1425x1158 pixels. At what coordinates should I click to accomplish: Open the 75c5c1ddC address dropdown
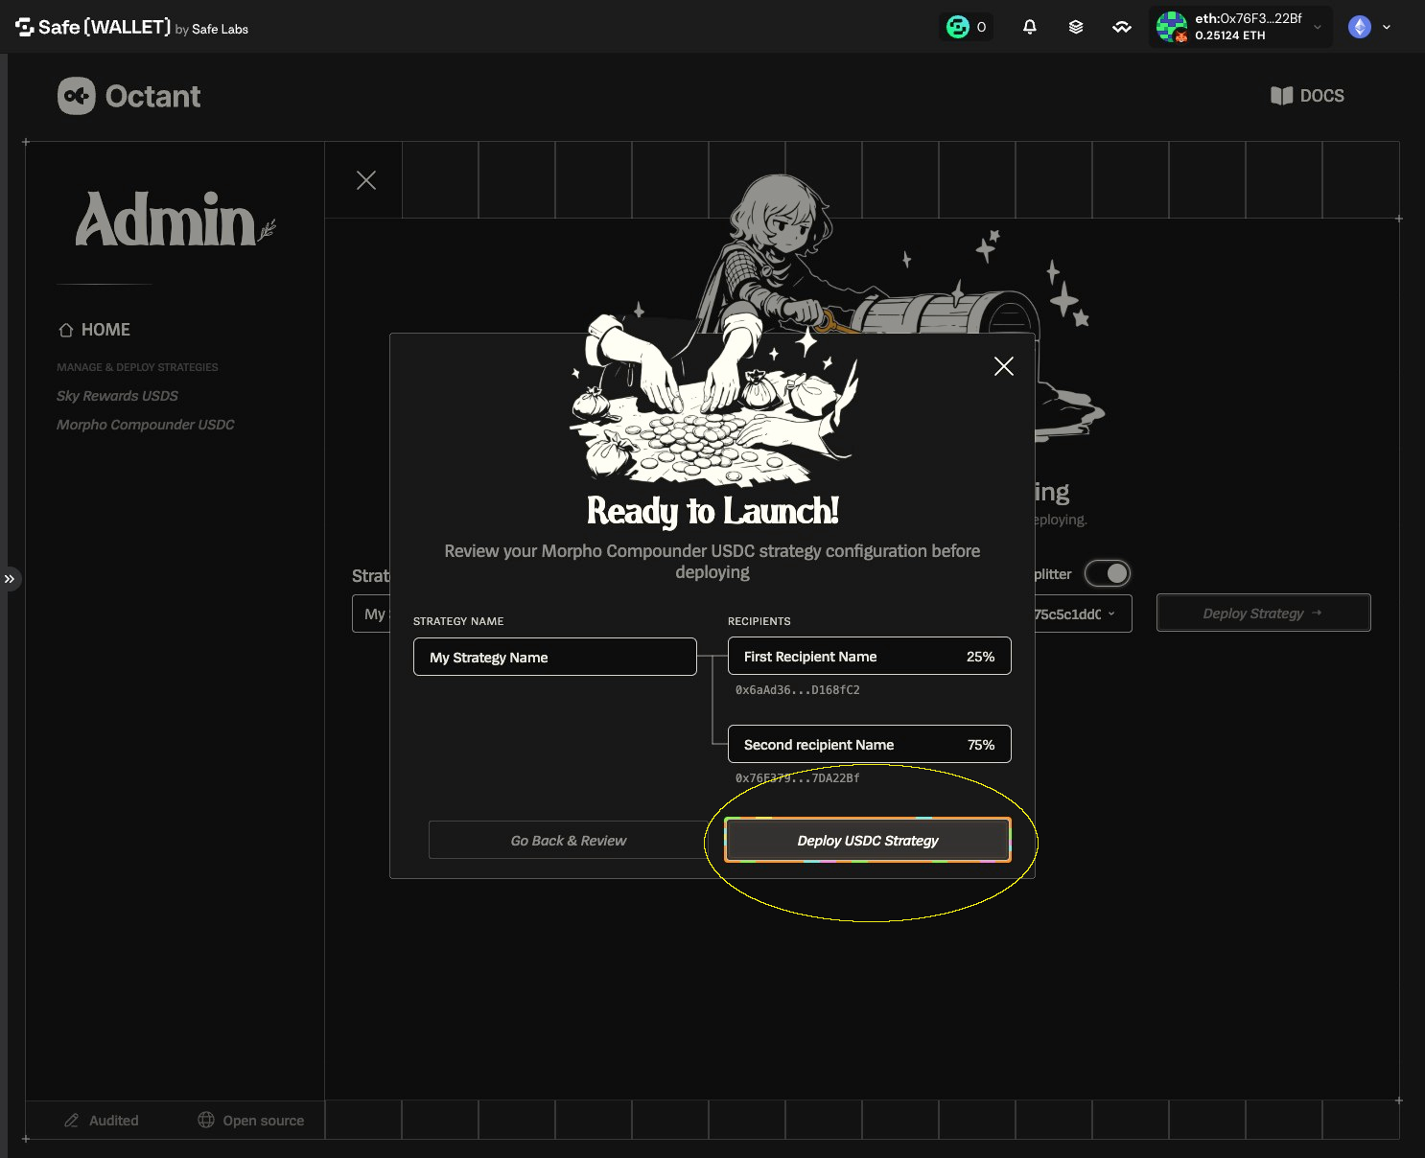point(1084,614)
